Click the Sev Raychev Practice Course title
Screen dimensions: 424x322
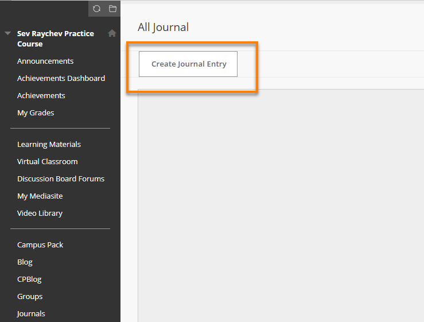pos(56,38)
